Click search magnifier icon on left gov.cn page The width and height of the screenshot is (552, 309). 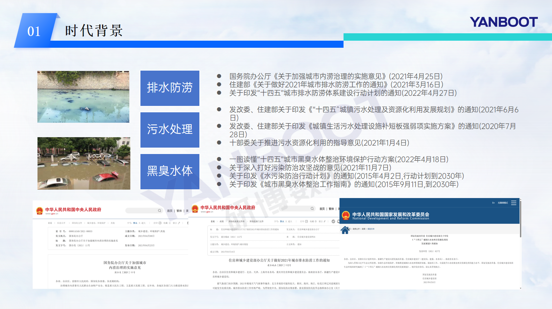(160, 210)
